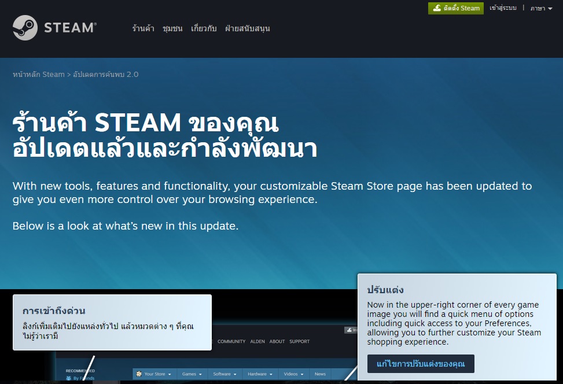Click the download icon on ติดตั้ง Steam

(x=437, y=8)
